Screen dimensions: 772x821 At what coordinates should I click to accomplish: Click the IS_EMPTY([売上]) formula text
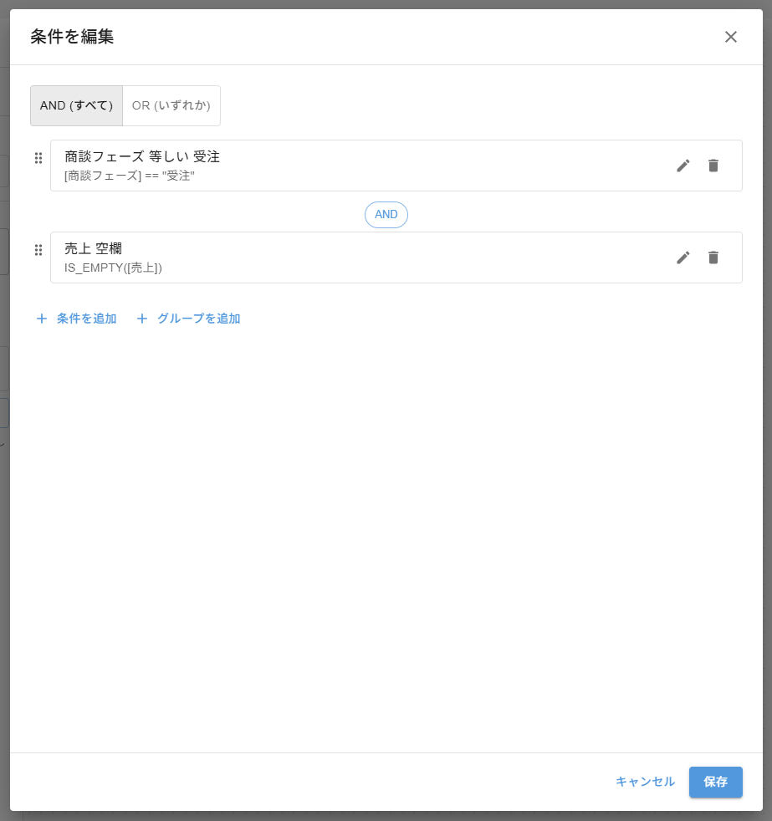pyautogui.click(x=113, y=268)
